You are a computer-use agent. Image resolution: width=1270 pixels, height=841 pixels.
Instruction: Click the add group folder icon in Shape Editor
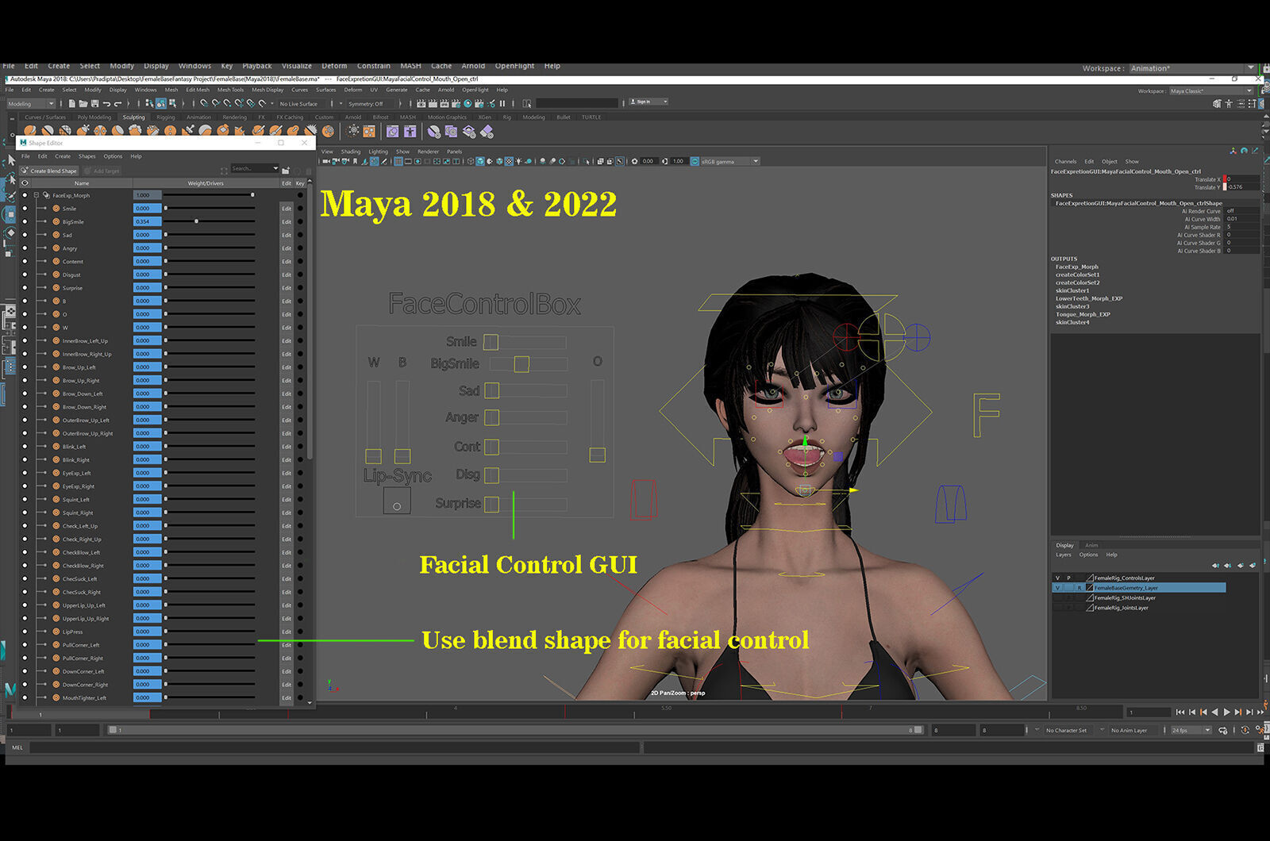tap(286, 170)
